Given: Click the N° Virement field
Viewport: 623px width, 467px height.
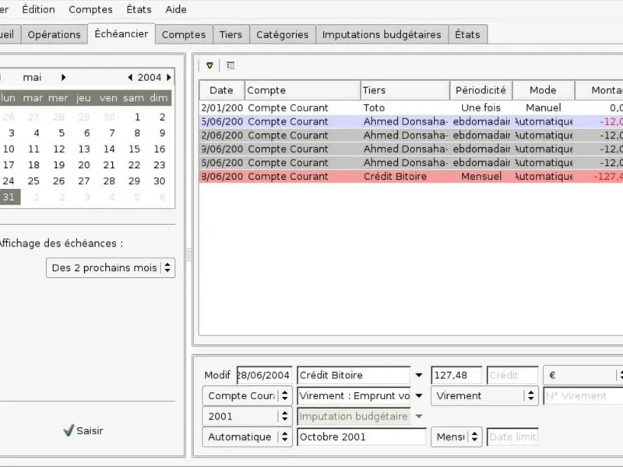Looking at the screenshot, I should pos(583,396).
